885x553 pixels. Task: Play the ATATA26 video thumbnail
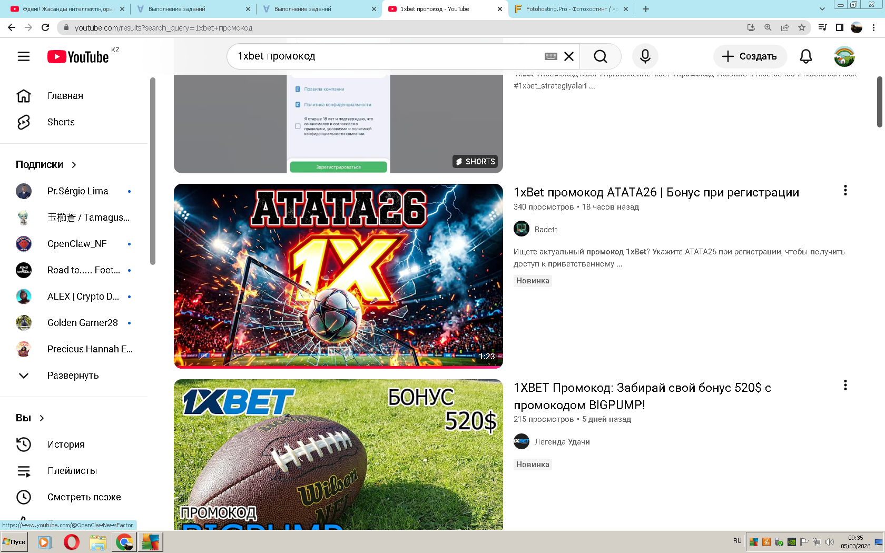coord(338,276)
